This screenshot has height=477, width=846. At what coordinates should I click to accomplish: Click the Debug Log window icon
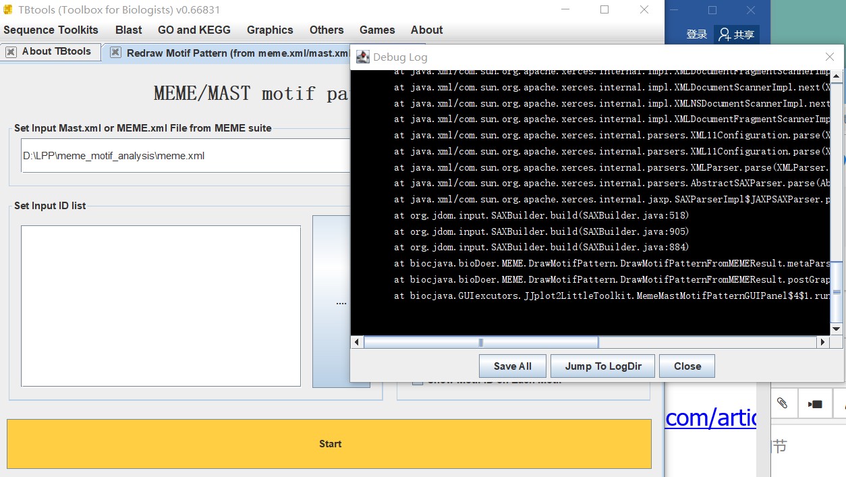(363, 57)
